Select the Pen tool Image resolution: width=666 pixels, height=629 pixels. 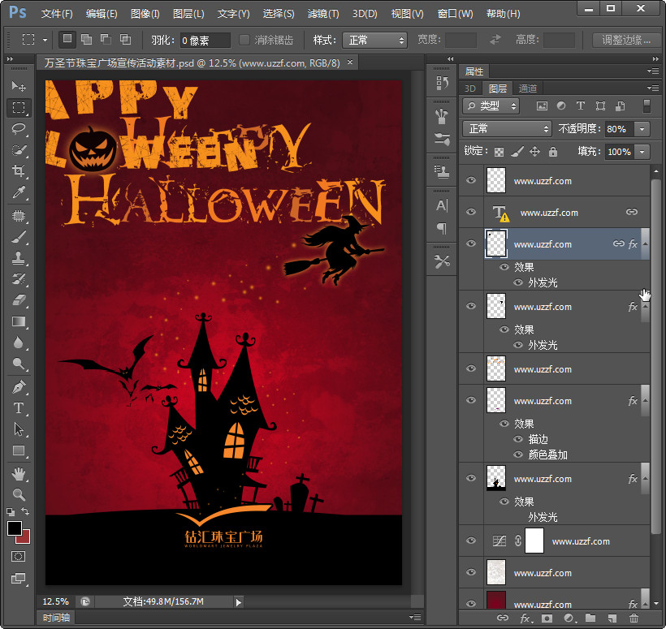pyautogui.click(x=19, y=387)
